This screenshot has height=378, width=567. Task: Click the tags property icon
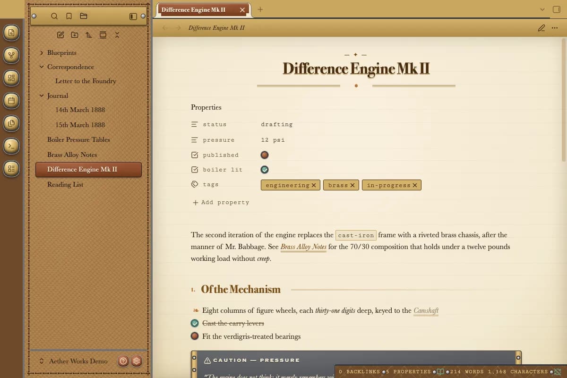click(x=195, y=184)
